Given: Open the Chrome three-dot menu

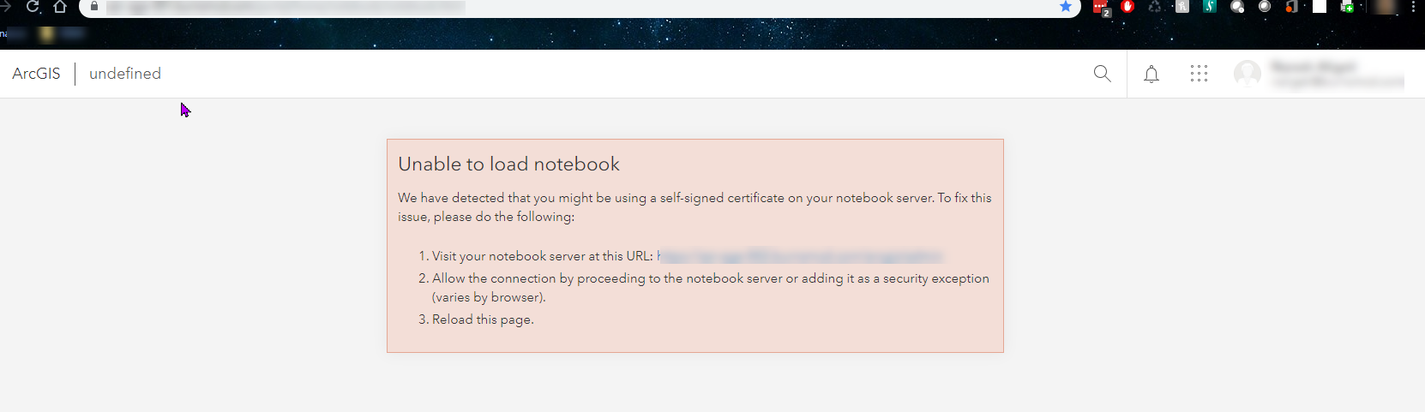Looking at the screenshot, I should (x=1413, y=6).
